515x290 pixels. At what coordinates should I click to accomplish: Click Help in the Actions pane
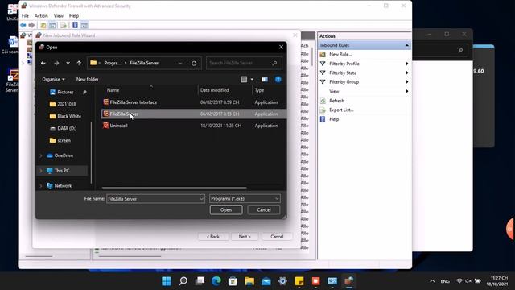point(334,119)
